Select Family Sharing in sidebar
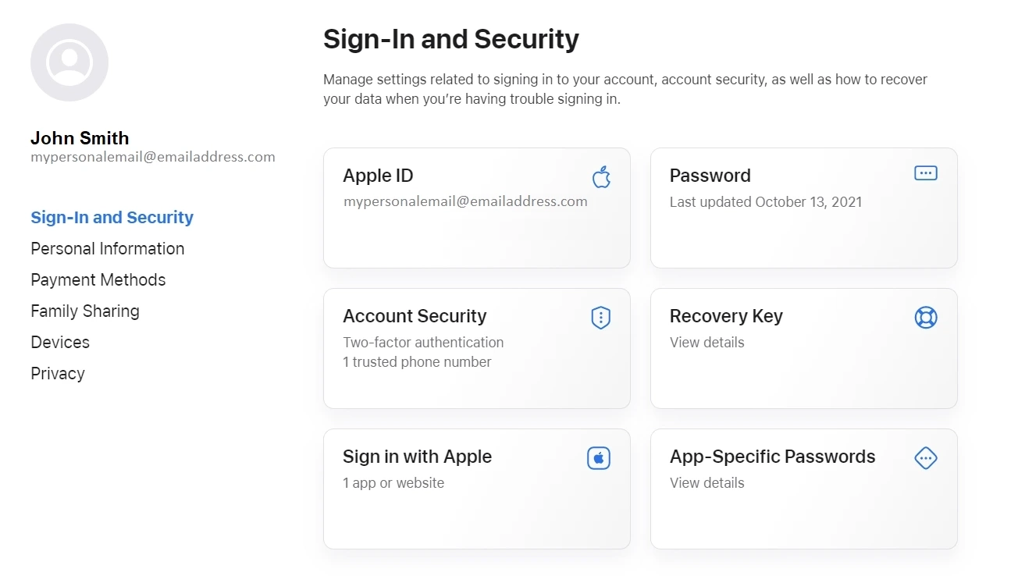The height and width of the screenshot is (576, 1025). tap(85, 311)
